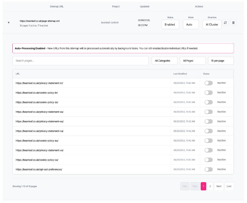Jump to the Last page
The width and height of the screenshot is (247, 203).
(x=229, y=186)
